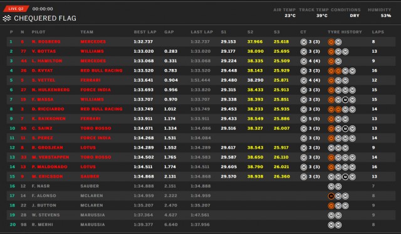
Task: Click first orange tyre in Ricciardo's tyre history
Action: click(x=331, y=109)
